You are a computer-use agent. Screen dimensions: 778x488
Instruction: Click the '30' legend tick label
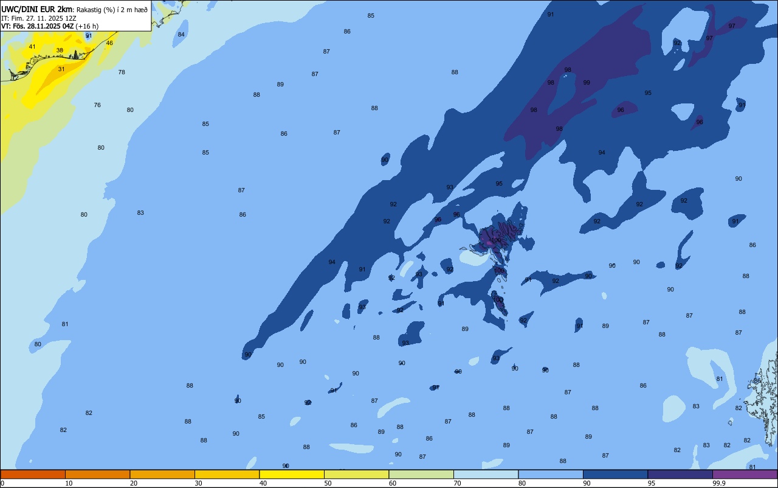pyautogui.click(x=199, y=483)
